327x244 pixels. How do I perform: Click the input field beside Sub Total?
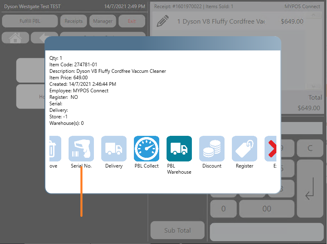pos(267,232)
